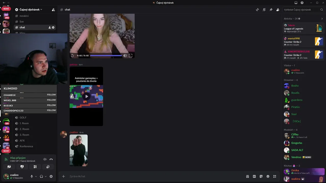326x183 pixels.
Task: Click the cvalinn username above the image
Action: click(74, 132)
